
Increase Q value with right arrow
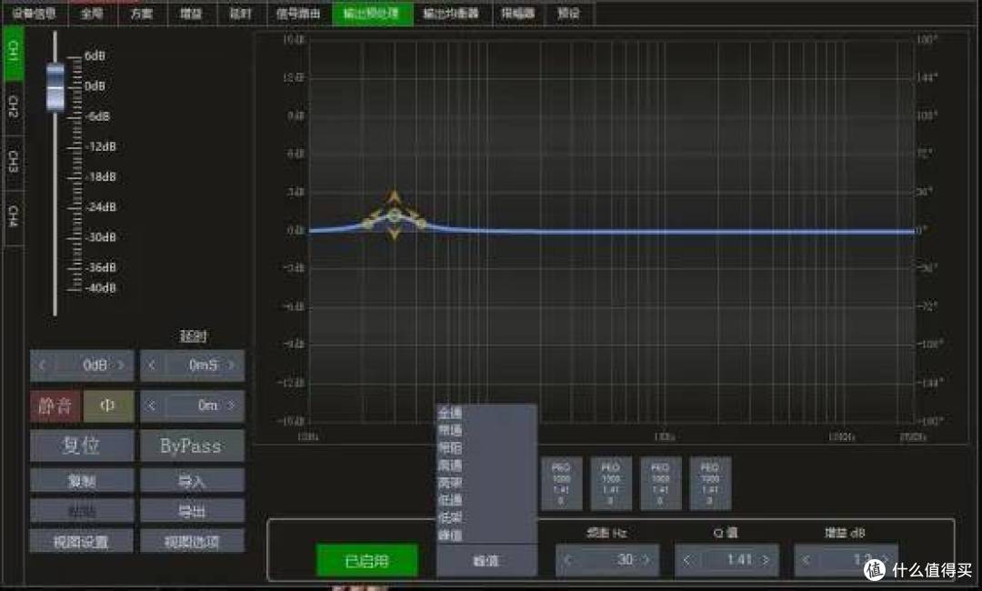tap(766, 560)
